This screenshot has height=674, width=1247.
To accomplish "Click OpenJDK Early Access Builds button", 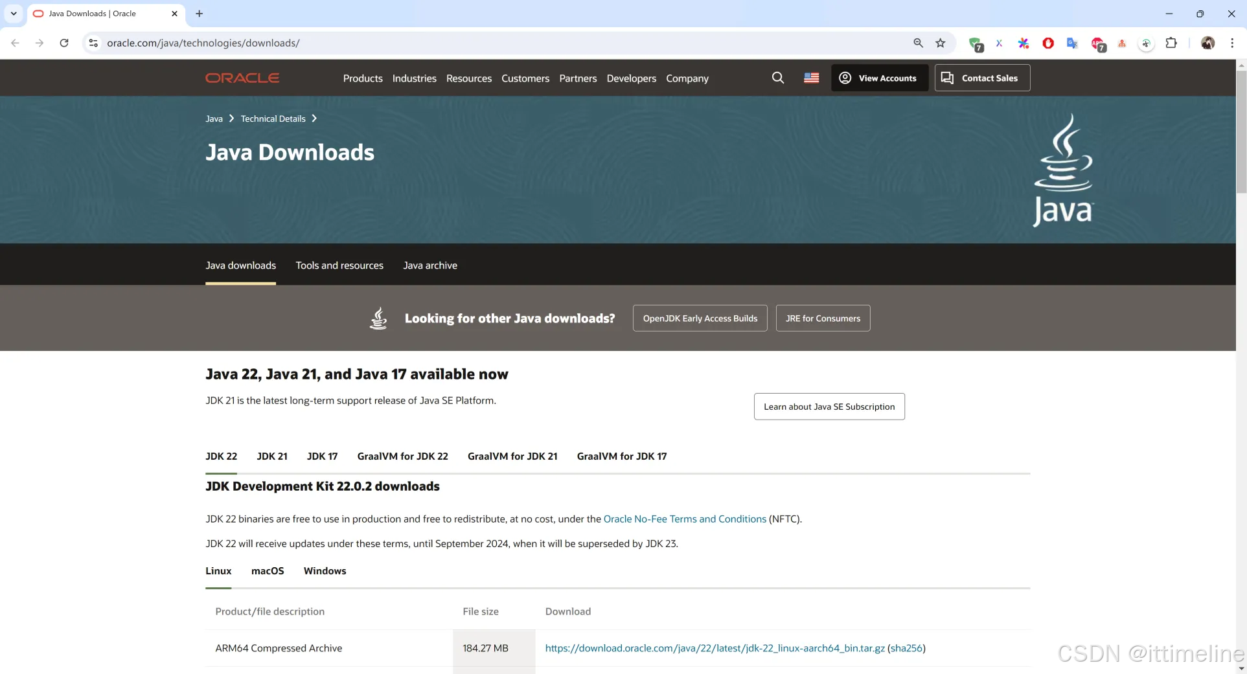I will click(x=700, y=318).
